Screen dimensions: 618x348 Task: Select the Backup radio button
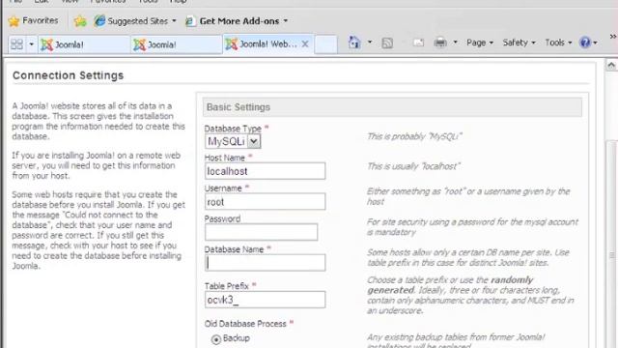tap(216, 339)
